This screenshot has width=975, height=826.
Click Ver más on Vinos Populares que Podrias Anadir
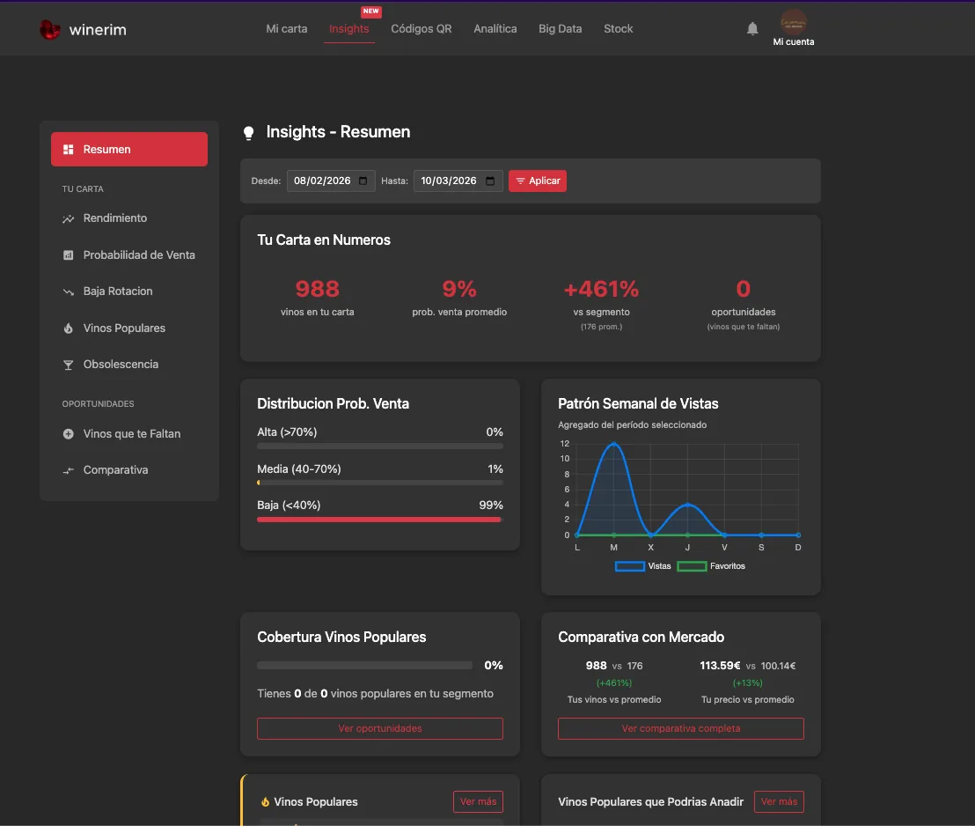779,801
